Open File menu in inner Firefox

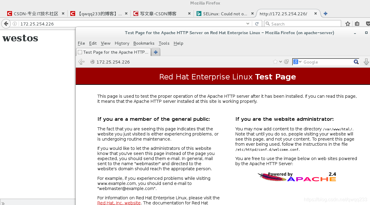click(81, 43)
